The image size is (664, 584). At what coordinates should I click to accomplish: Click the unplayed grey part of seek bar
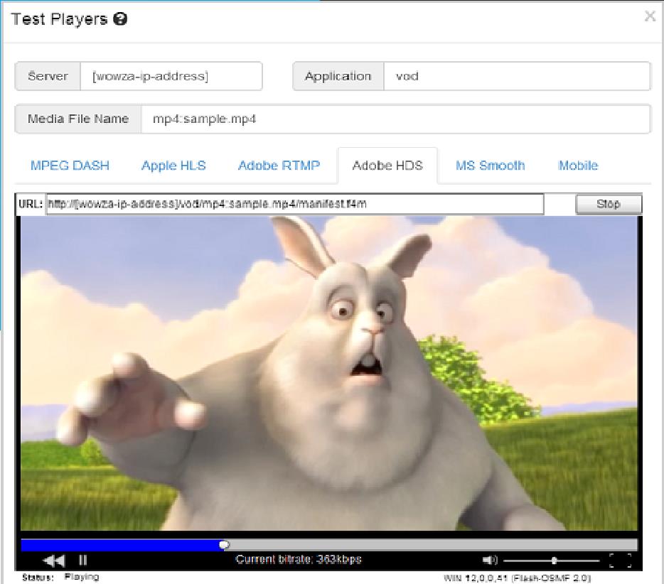[433, 545]
